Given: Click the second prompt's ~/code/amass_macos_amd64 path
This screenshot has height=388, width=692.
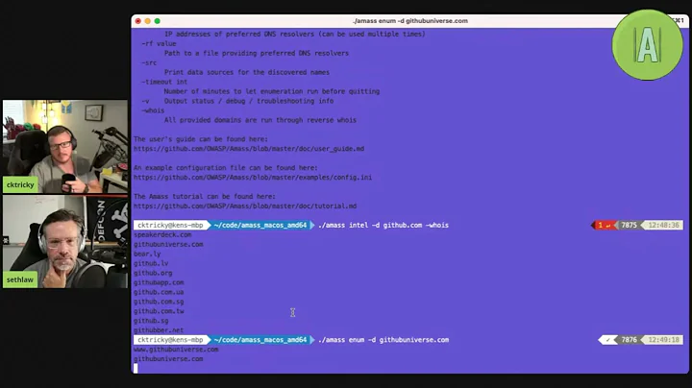Looking at the screenshot, I should [x=259, y=340].
